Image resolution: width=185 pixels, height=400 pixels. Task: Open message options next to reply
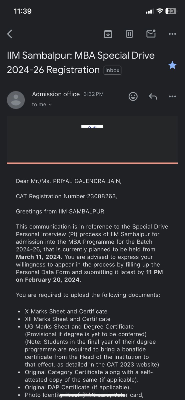172,96
